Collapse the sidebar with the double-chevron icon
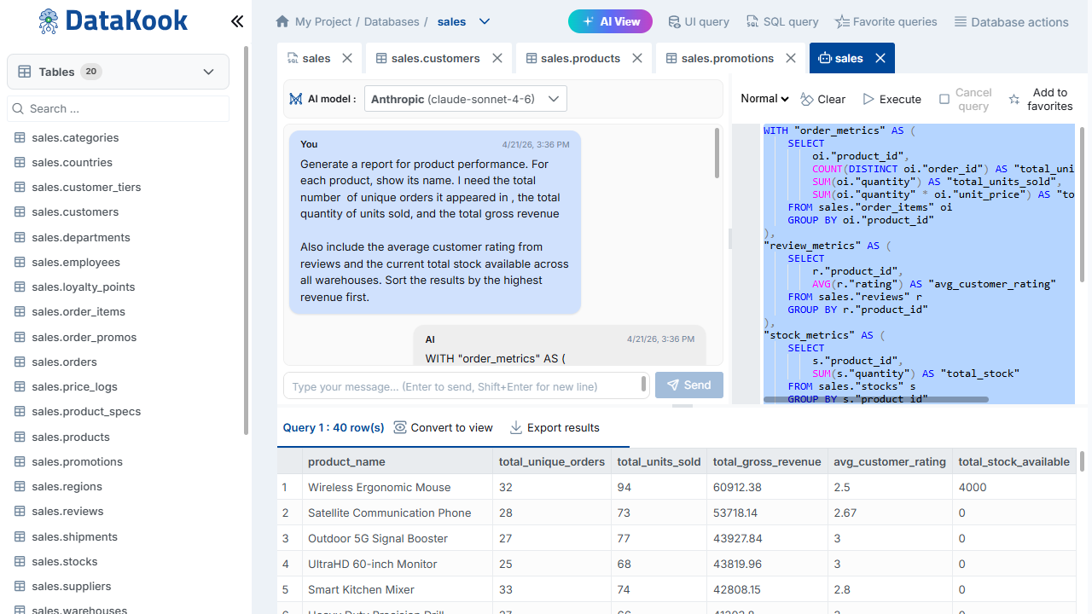 (x=237, y=21)
